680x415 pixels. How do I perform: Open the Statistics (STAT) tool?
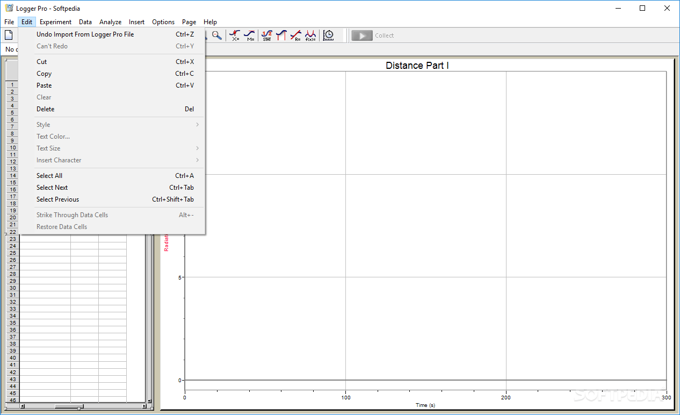tap(267, 35)
